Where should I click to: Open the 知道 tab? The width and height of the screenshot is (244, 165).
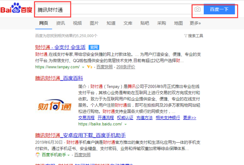click(x=111, y=23)
